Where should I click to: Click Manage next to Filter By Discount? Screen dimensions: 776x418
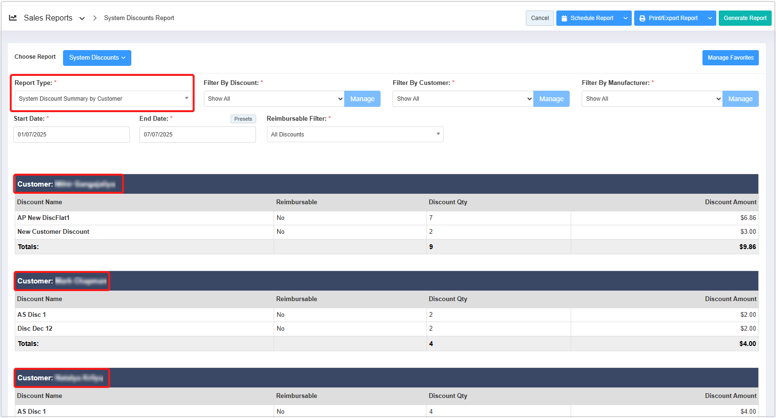point(362,99)
